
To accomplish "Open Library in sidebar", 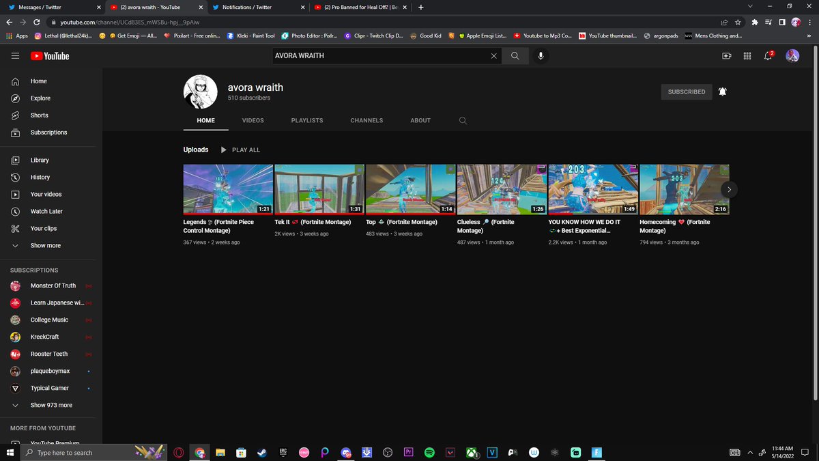I will click(51, 160).
